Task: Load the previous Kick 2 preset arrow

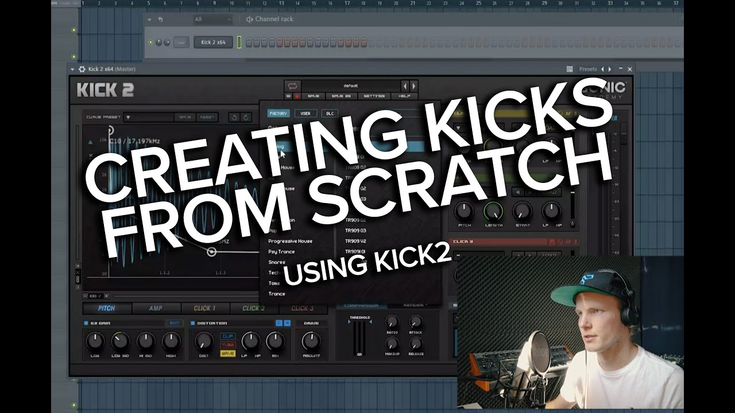Action: point(405,85)
